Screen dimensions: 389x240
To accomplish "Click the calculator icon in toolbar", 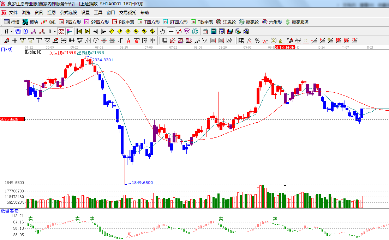I will click(213, 31).
